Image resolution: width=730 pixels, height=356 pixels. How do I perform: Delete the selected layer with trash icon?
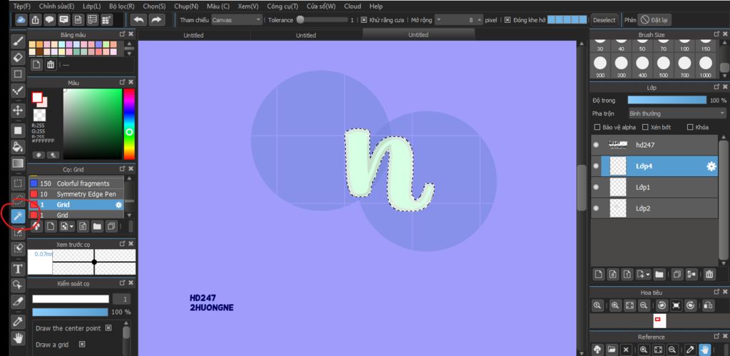point(709,275)
